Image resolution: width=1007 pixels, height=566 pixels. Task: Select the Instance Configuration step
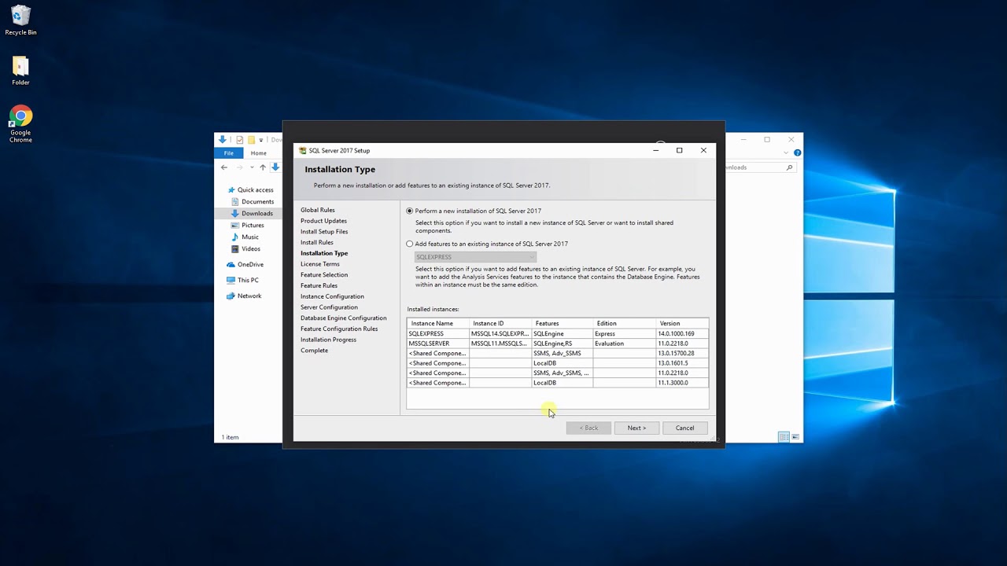point(332,296)
